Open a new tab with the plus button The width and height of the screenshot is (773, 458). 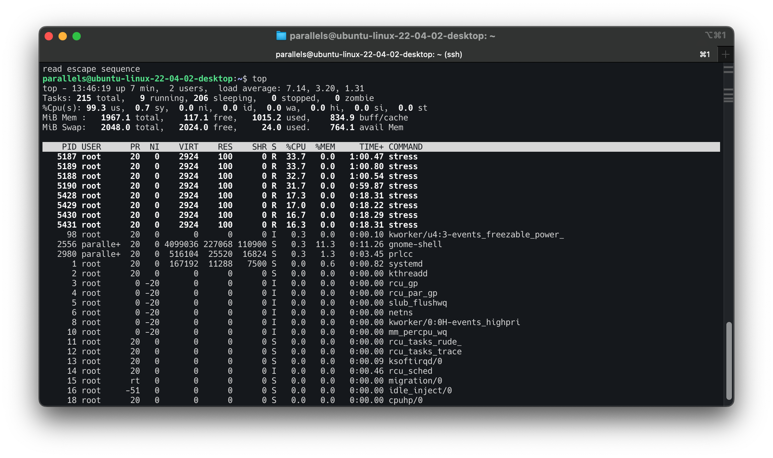(x=726, y=54)
